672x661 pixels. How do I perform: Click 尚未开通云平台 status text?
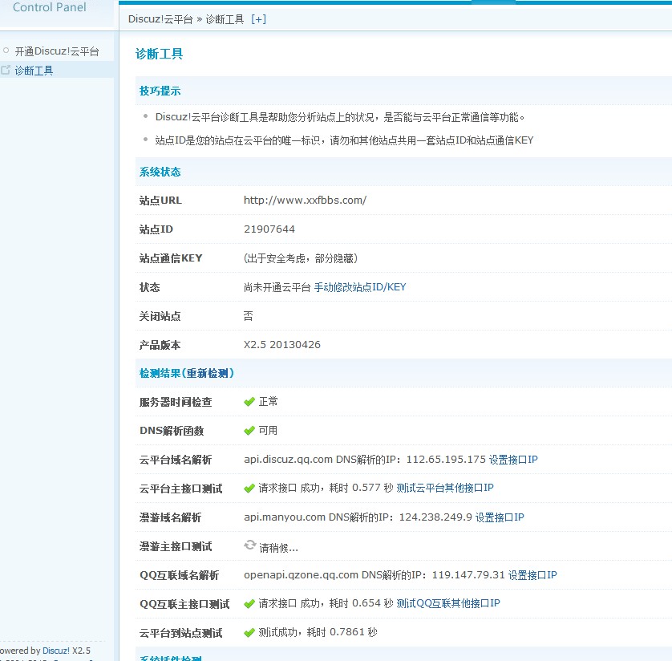coord(277,287)
